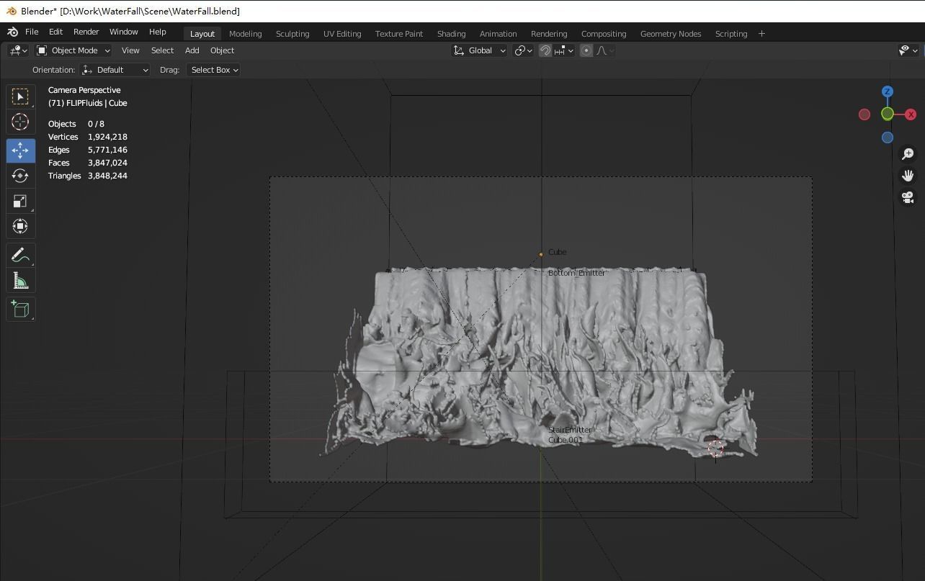Click the Cube object label in viewport
The width and height of the screenshot is (925, 581).
pos(557,252)
